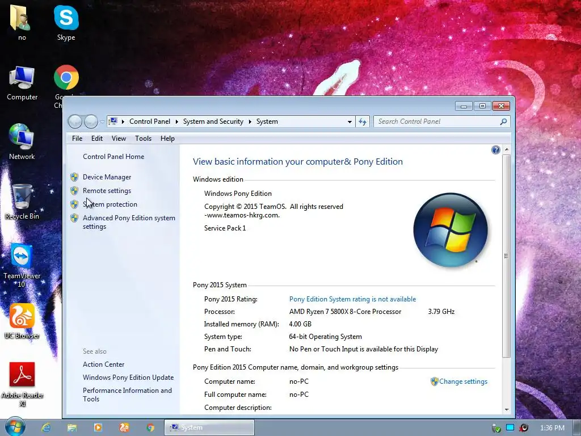The width and height of the screenshot is (581, 436).
Task: Click the Forward navigation button
Action: tap(91, 121)
